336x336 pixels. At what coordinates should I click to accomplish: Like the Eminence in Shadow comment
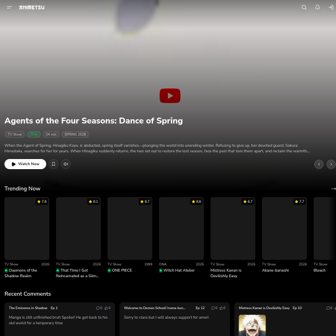coord(108,308)
